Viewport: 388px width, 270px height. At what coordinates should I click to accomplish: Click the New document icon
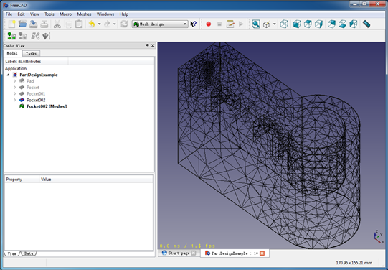[11, 24]
